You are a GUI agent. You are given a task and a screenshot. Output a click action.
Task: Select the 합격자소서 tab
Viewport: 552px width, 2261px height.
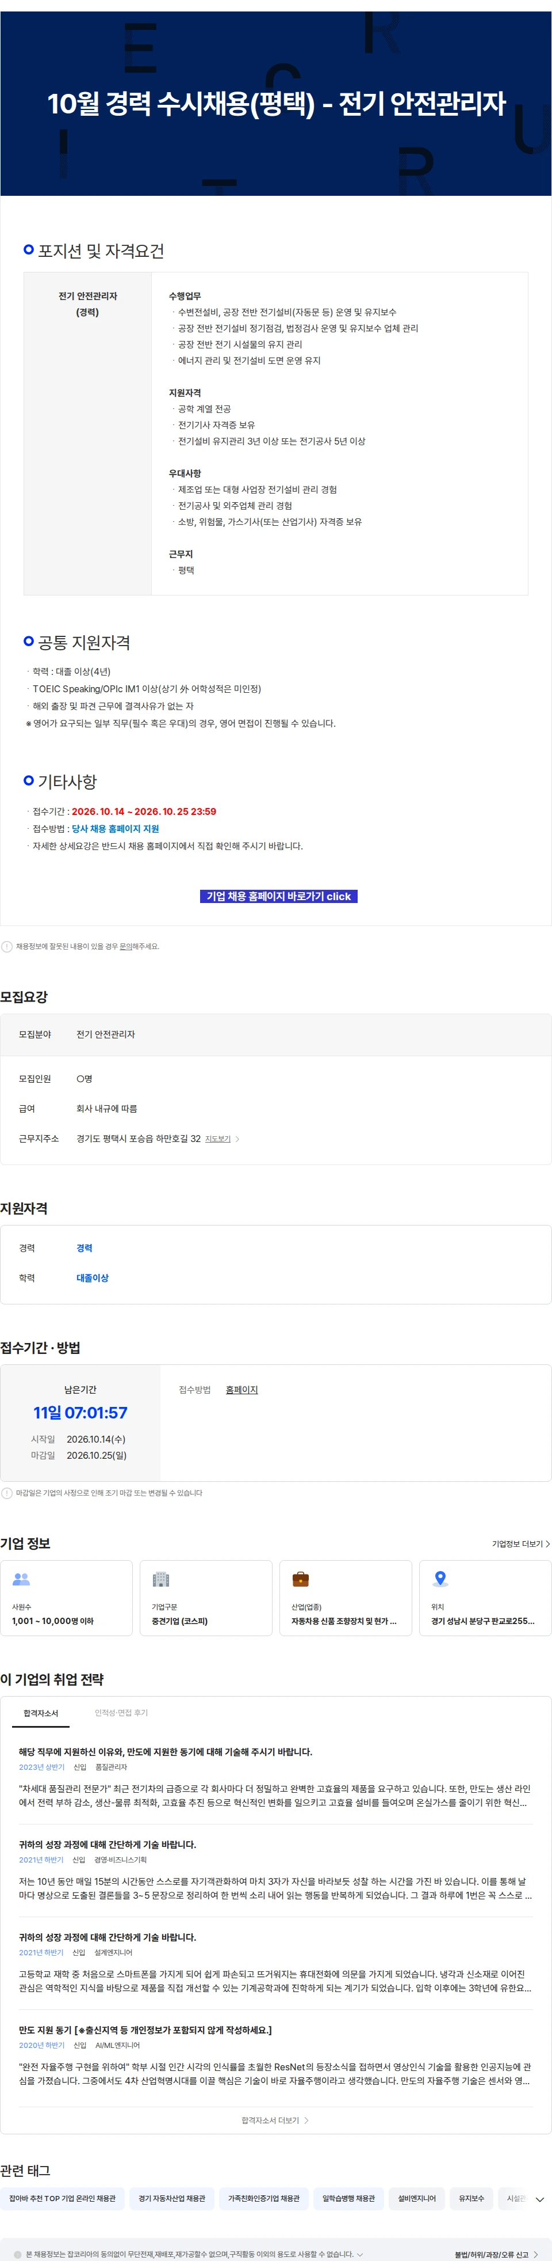click(40, 1712)
